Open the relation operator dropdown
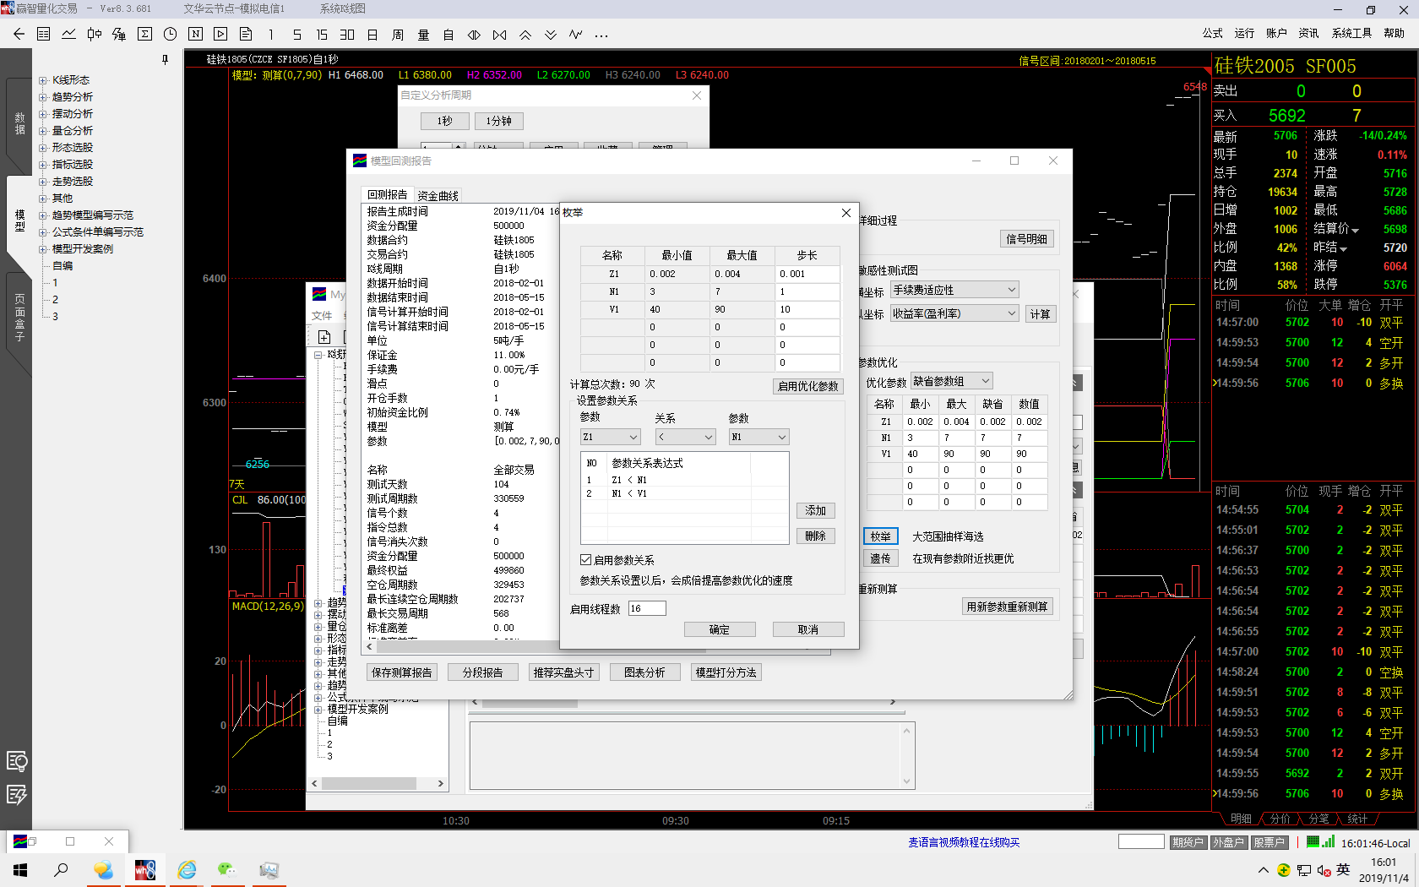Screen dimensions: 1419x887 [685, 437]
